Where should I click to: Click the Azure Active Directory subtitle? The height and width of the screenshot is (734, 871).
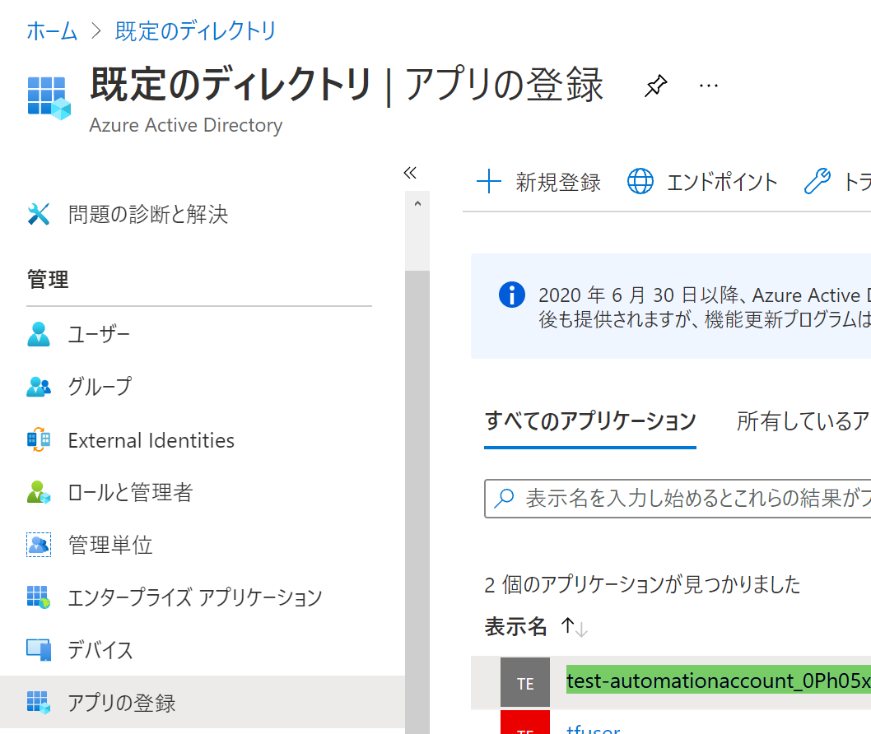click(x=185, y=125)
